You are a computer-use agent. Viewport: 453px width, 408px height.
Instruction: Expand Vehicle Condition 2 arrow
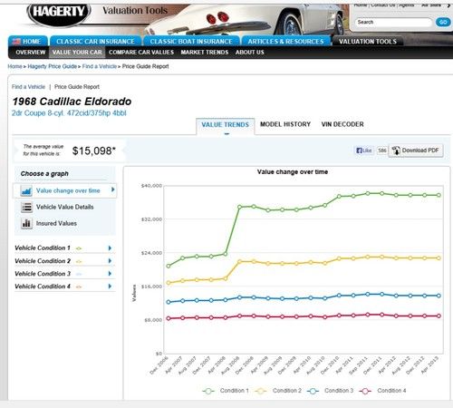pos(110,261)
